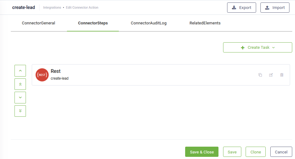Select the Rest create-lead step row
The width and height of the screenshot is (295, 159).
[x=154, y=75]
